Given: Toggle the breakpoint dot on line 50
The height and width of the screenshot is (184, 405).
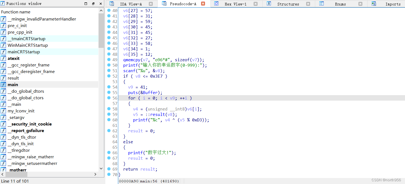Looking at the screenshot, I should click(109, 65).
